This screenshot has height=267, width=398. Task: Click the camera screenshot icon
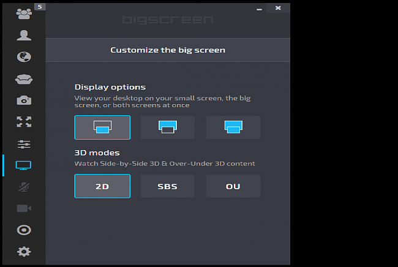click(23, 100)
